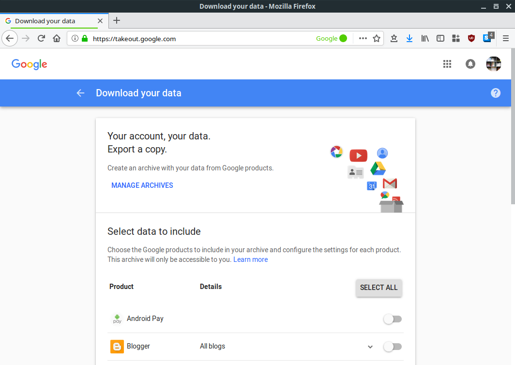Click the Blogger product icon
The height and width of the screenshot is (365, 515).
tap(117, 346)
